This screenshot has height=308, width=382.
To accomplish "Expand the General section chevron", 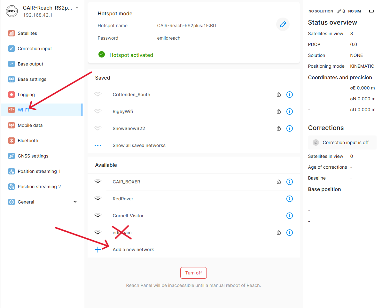I will tap(75, 202).
